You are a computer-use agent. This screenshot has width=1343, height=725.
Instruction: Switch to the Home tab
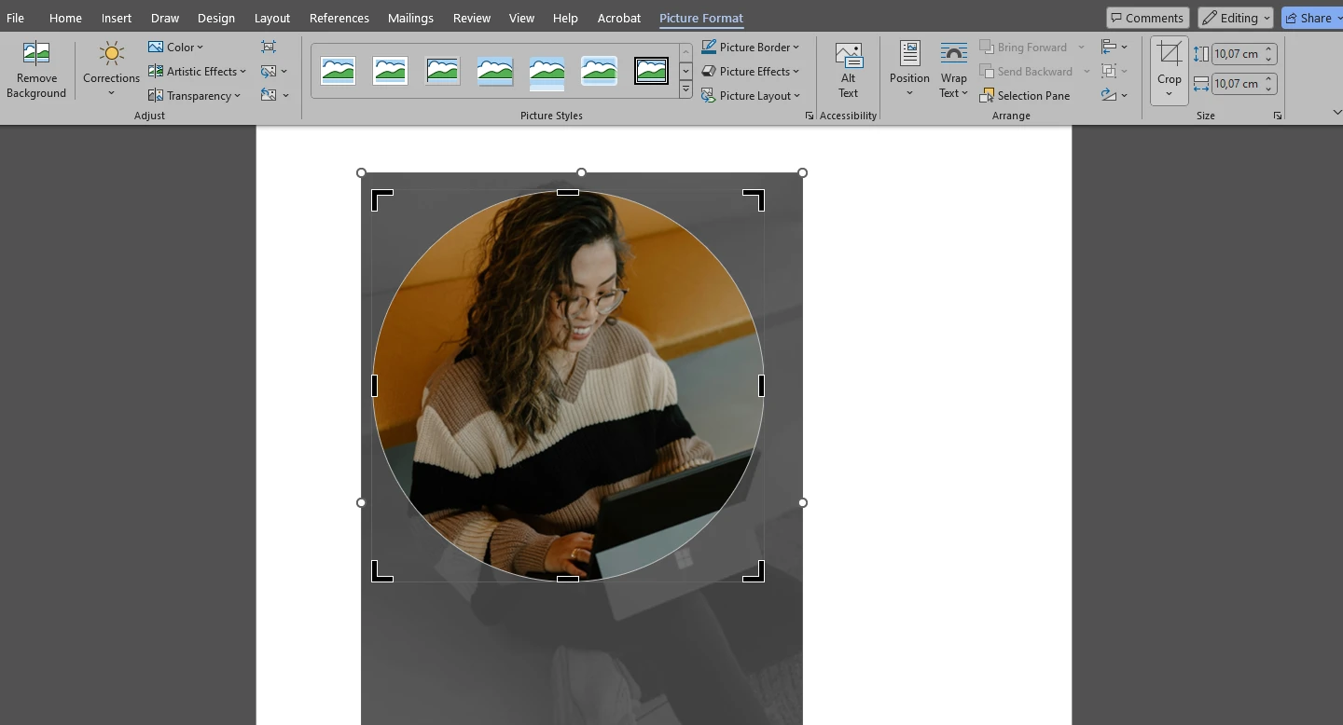click(65, 18)
